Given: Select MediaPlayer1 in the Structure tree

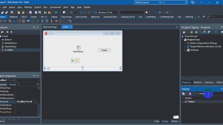Looking at the screenshot, I should (x=11, y=43).
